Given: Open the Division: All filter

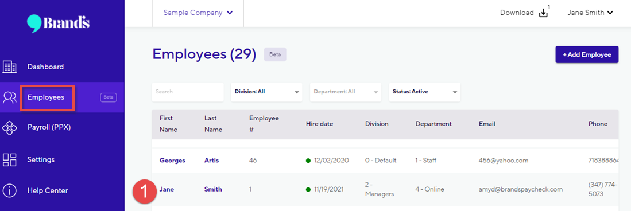Looking at the screenshot, I should click(267, 92).
